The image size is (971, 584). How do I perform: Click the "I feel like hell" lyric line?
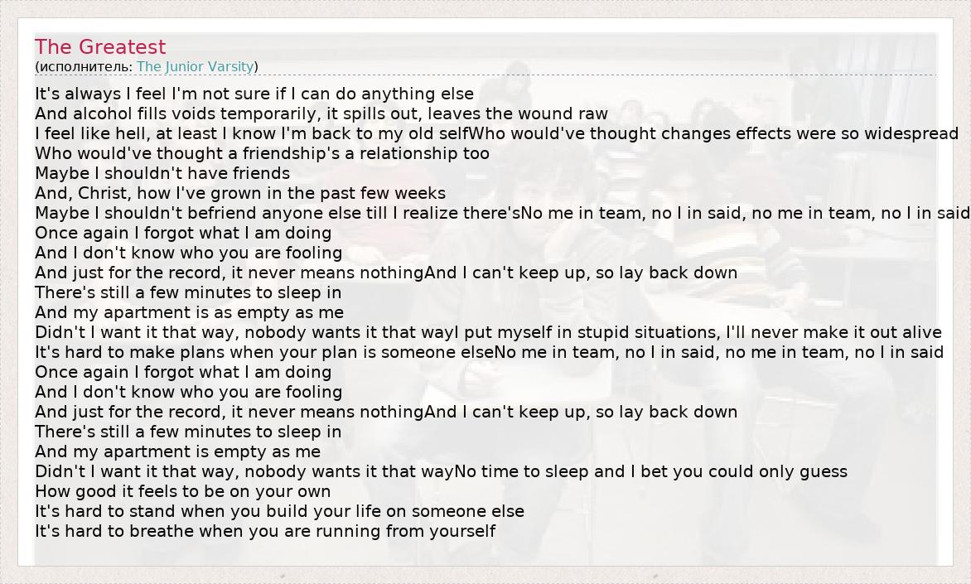[x=496, y=133]
